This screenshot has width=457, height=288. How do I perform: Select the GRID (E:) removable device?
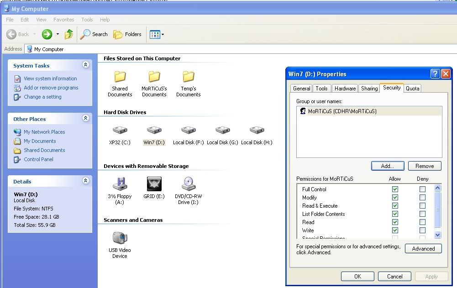(154, 188)
